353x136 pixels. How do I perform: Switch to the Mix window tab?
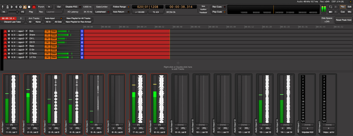click(x=349, y=12)
